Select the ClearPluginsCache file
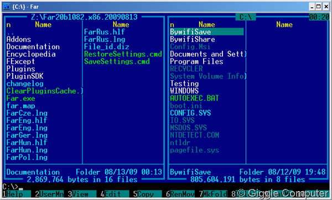This screenshot has width=332, height=200. (45, 91)
